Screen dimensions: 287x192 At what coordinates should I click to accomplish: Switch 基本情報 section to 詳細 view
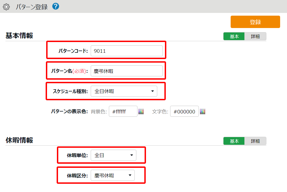(x=255, y=37)
